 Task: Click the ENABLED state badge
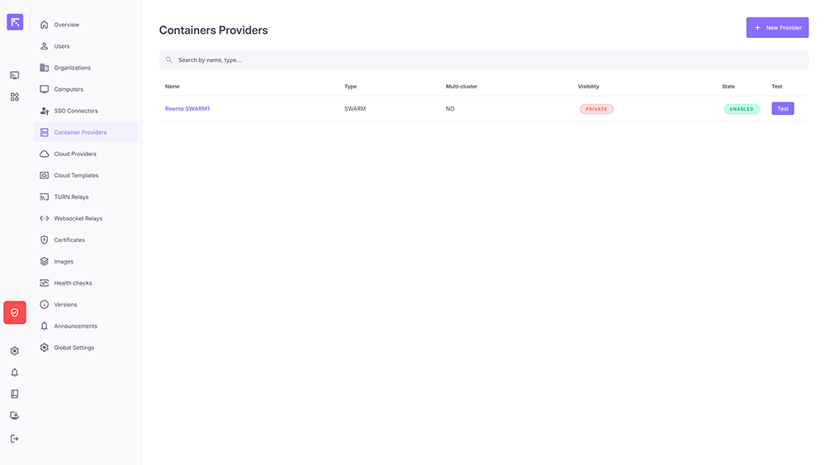(x=741, y=109)
